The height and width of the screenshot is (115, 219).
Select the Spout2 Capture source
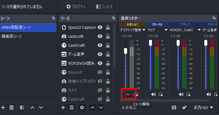82,28
